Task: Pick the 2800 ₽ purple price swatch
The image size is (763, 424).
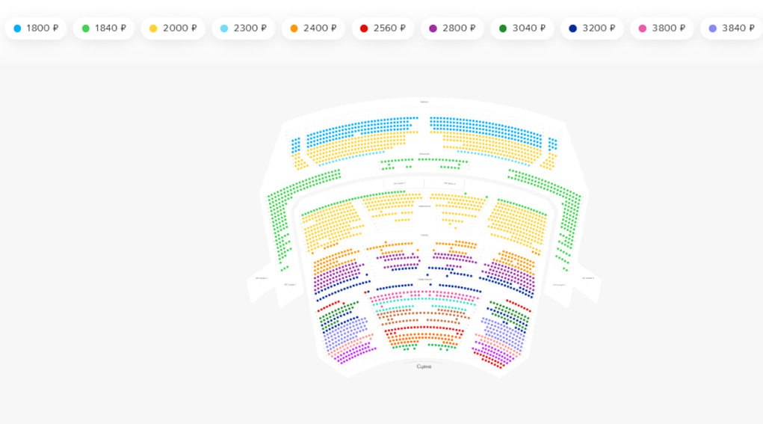Action: click(x=452, y=28)
